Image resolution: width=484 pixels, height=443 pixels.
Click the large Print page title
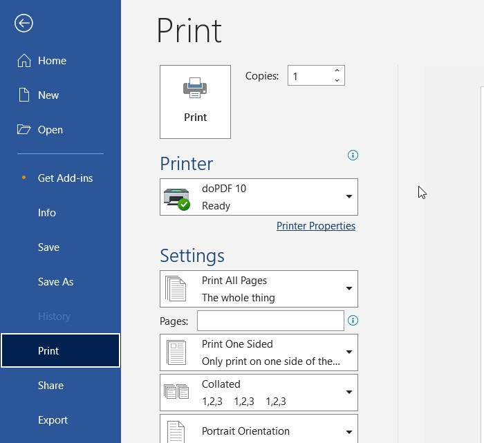189,30
